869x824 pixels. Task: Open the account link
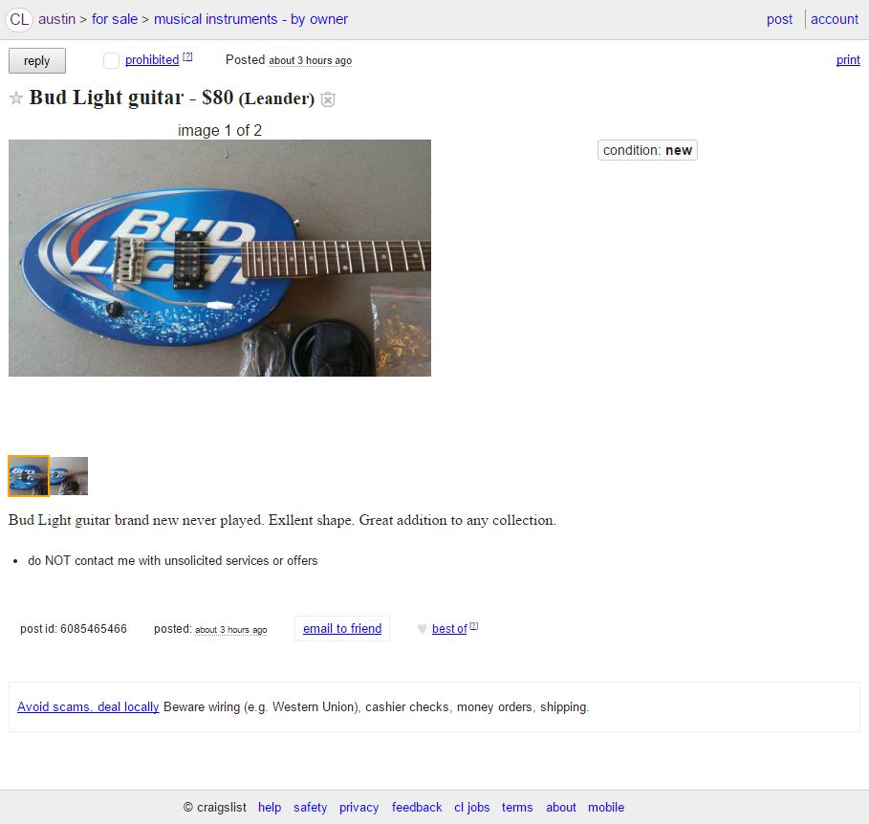click(834, 19)
